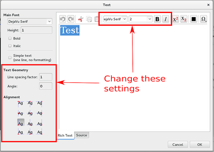The width and height of the screenshot is (214, 152).
Task: Toggle Bold formatting in the toolbar
Action: pyautogui.click(x=157, y=19)
